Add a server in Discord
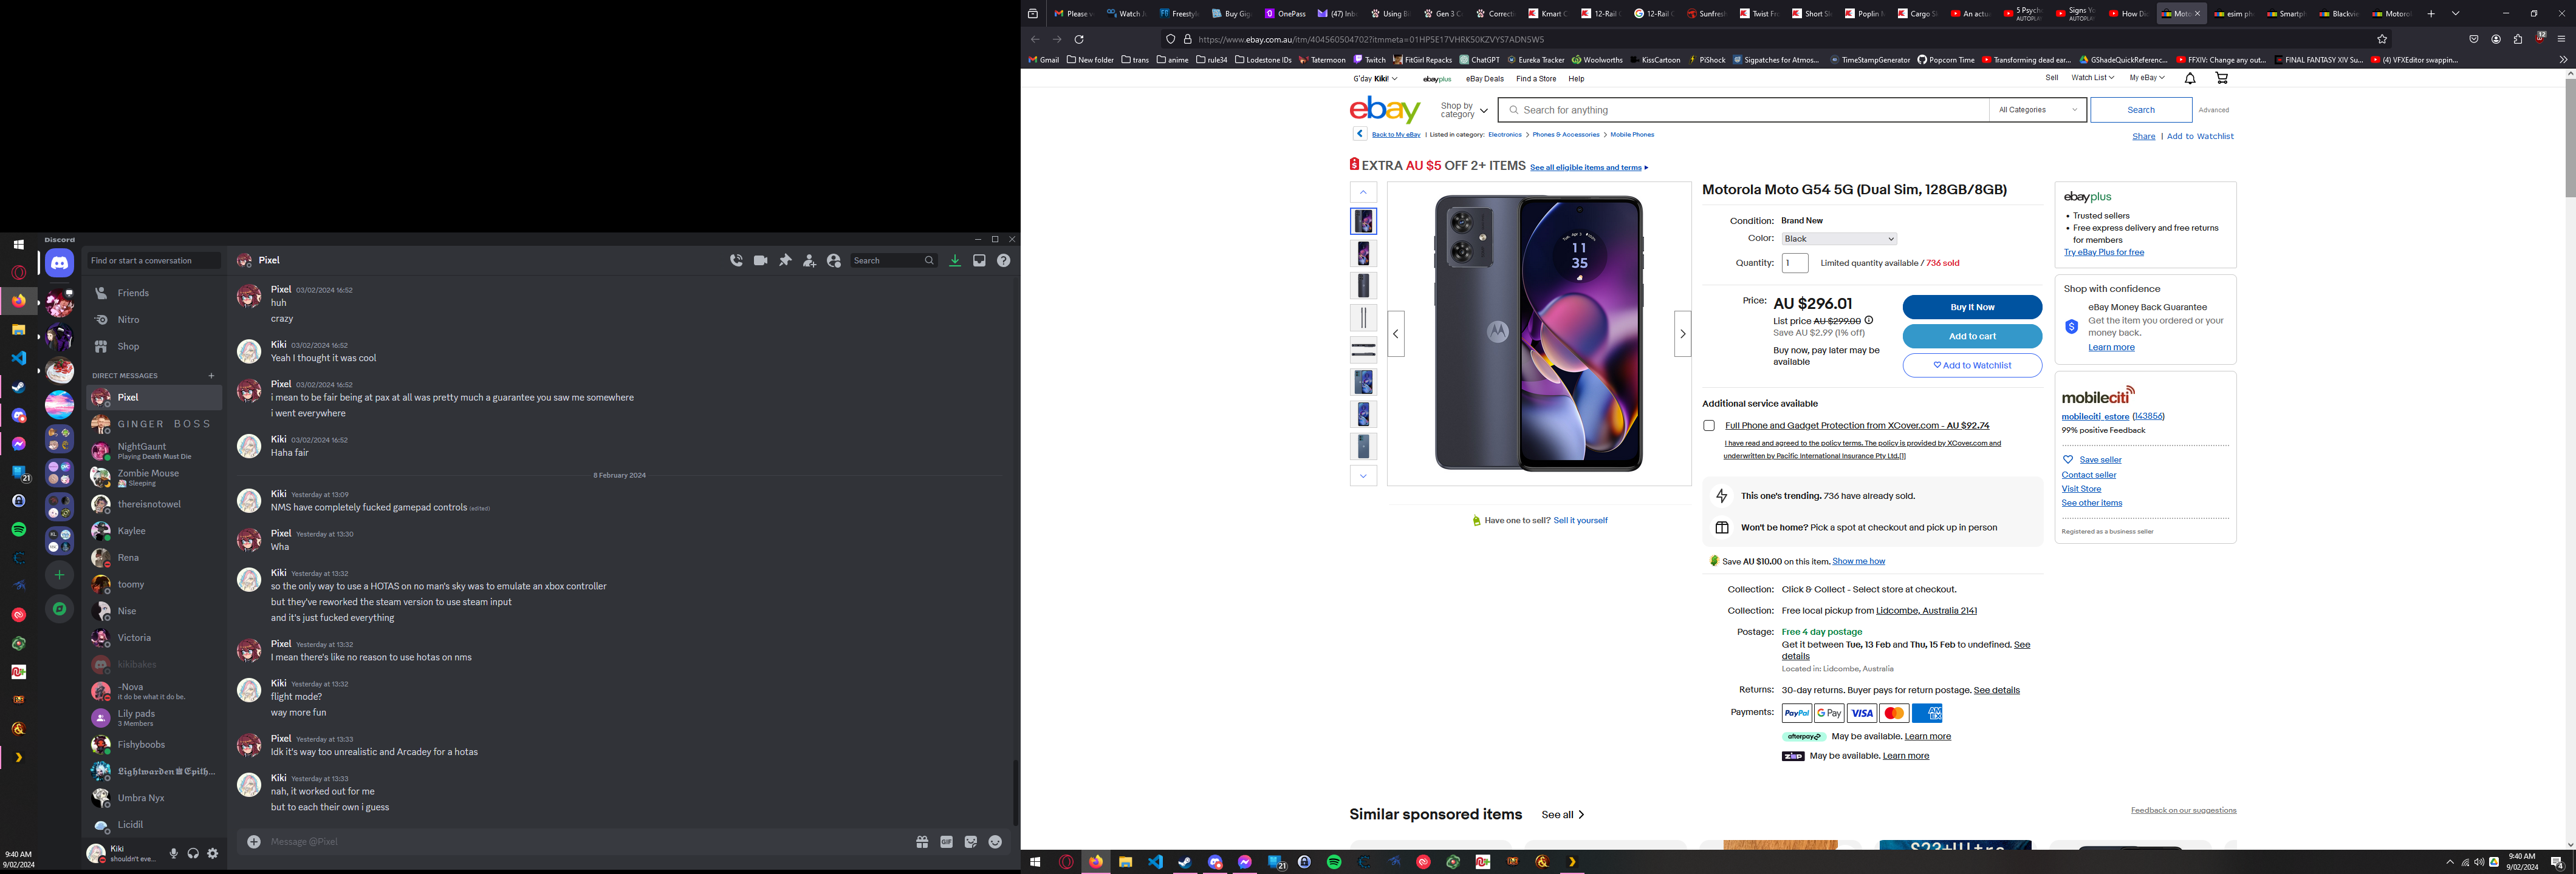The height and width of the screenshot is (874, 2576). pyautogui.click(x=59, y=574)
